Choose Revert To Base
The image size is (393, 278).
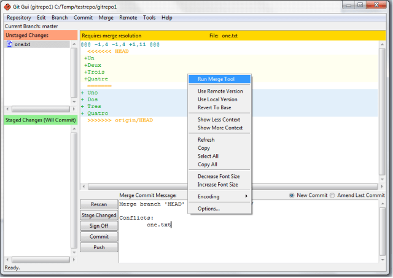214,107
